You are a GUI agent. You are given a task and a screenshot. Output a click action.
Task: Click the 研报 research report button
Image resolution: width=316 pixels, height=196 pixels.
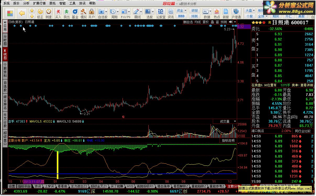[195, 10]
